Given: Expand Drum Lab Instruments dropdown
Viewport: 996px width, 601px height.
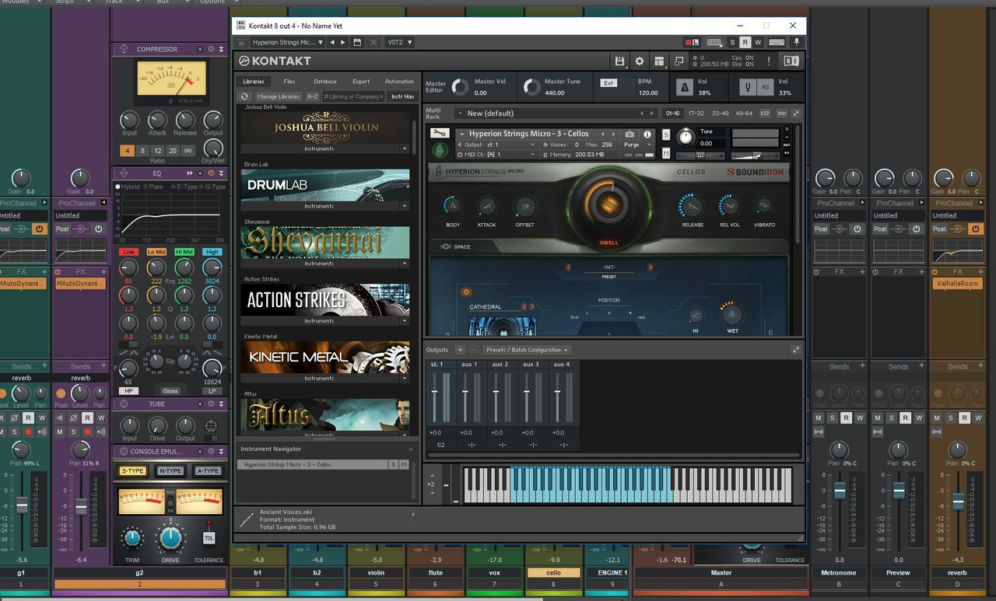Looking at the screenshot, I should tap(405, 206).
